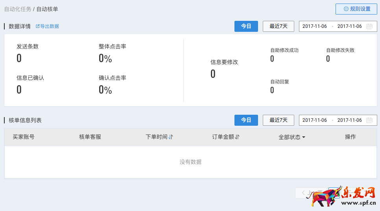Click end date field in 数据详情 range

350,26
